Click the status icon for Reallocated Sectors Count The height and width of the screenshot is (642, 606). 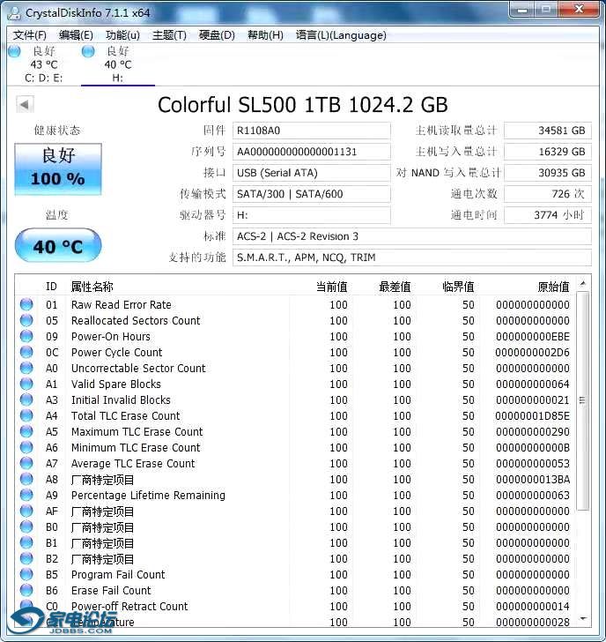point(26,320)
